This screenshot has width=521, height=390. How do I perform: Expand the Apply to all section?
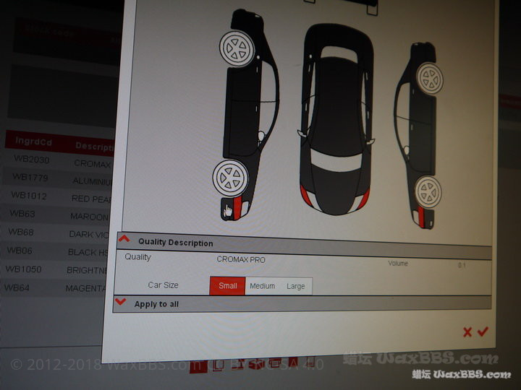tap(121, 303)
